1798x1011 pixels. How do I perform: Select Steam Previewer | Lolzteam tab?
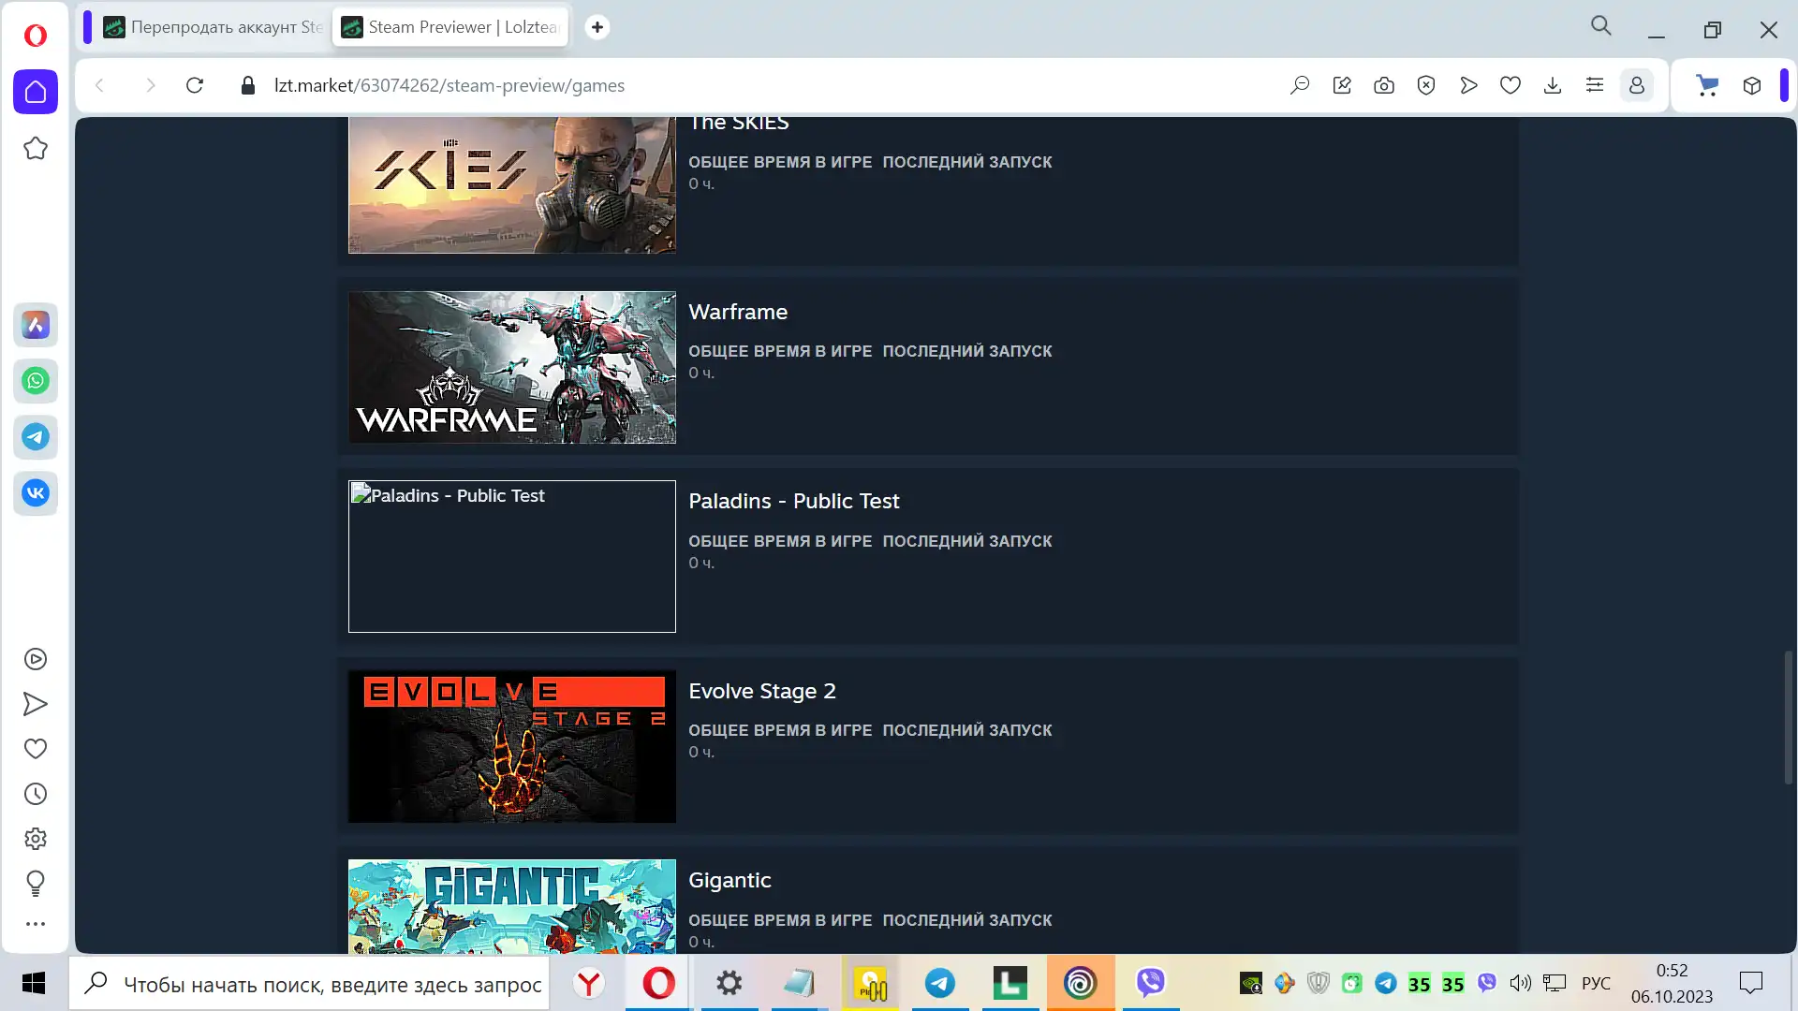(450, 27)
